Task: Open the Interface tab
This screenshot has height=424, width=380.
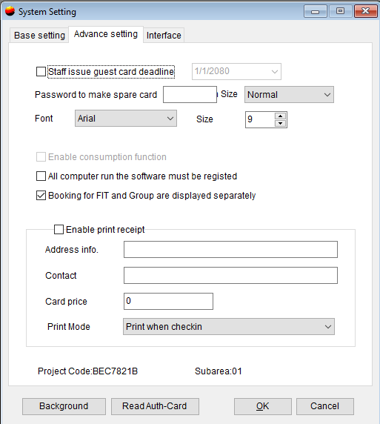Action: (x=164, y=35)
